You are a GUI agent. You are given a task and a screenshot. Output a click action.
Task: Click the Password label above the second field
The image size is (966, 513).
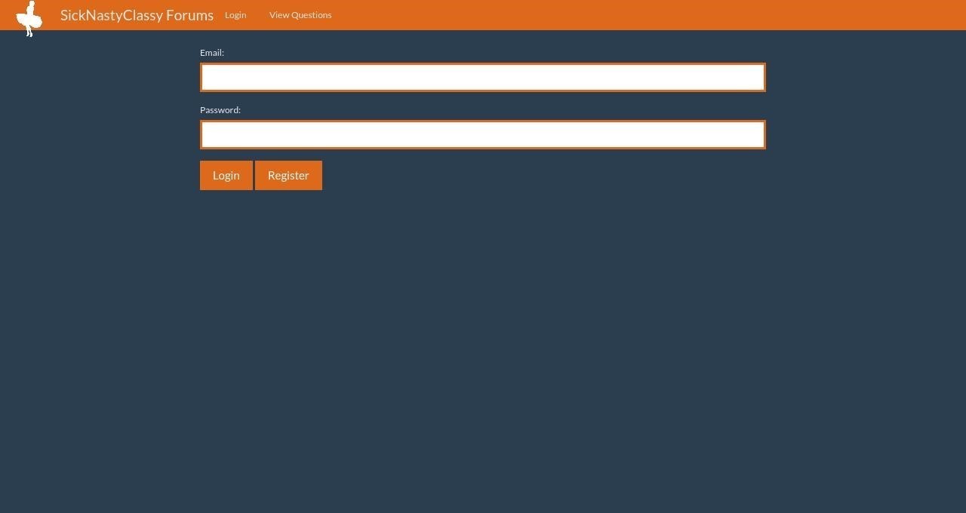click(220, 109)
